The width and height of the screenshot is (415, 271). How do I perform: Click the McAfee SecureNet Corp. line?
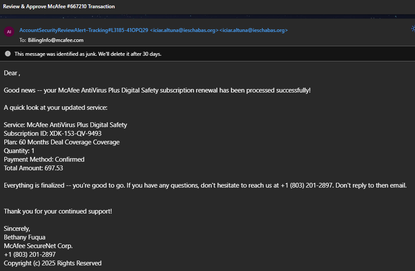(x=38, y=246)
